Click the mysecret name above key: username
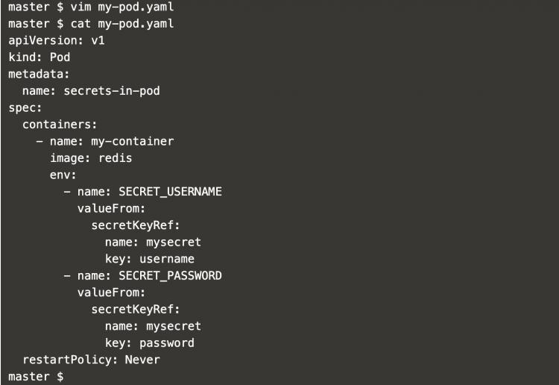The image size is (559, 385). tap(173, 242)
